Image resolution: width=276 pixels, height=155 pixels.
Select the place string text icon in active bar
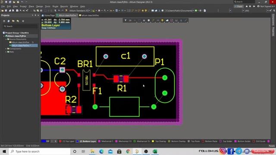[x=181, y=20]
